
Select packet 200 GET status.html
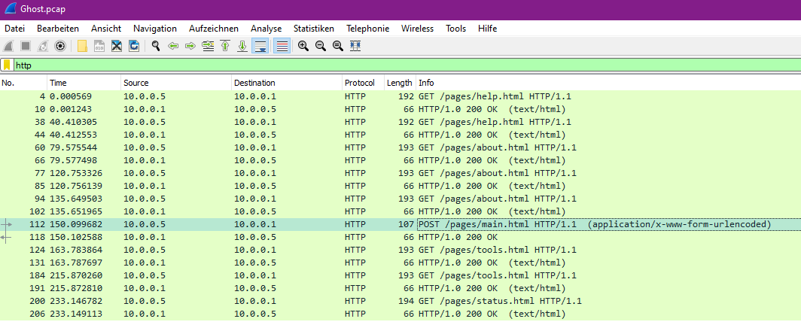click(x=400, y=301)
